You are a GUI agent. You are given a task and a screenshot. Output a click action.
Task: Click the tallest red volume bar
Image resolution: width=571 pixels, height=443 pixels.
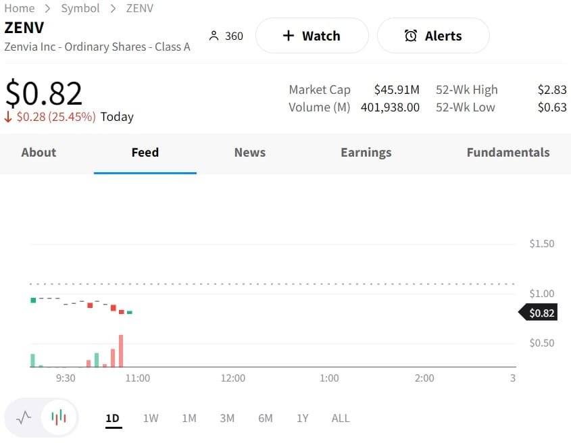coord(121,351)
